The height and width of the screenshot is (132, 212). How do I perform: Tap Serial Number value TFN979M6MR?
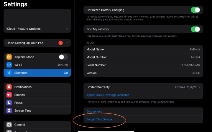(x=190, y=65)
